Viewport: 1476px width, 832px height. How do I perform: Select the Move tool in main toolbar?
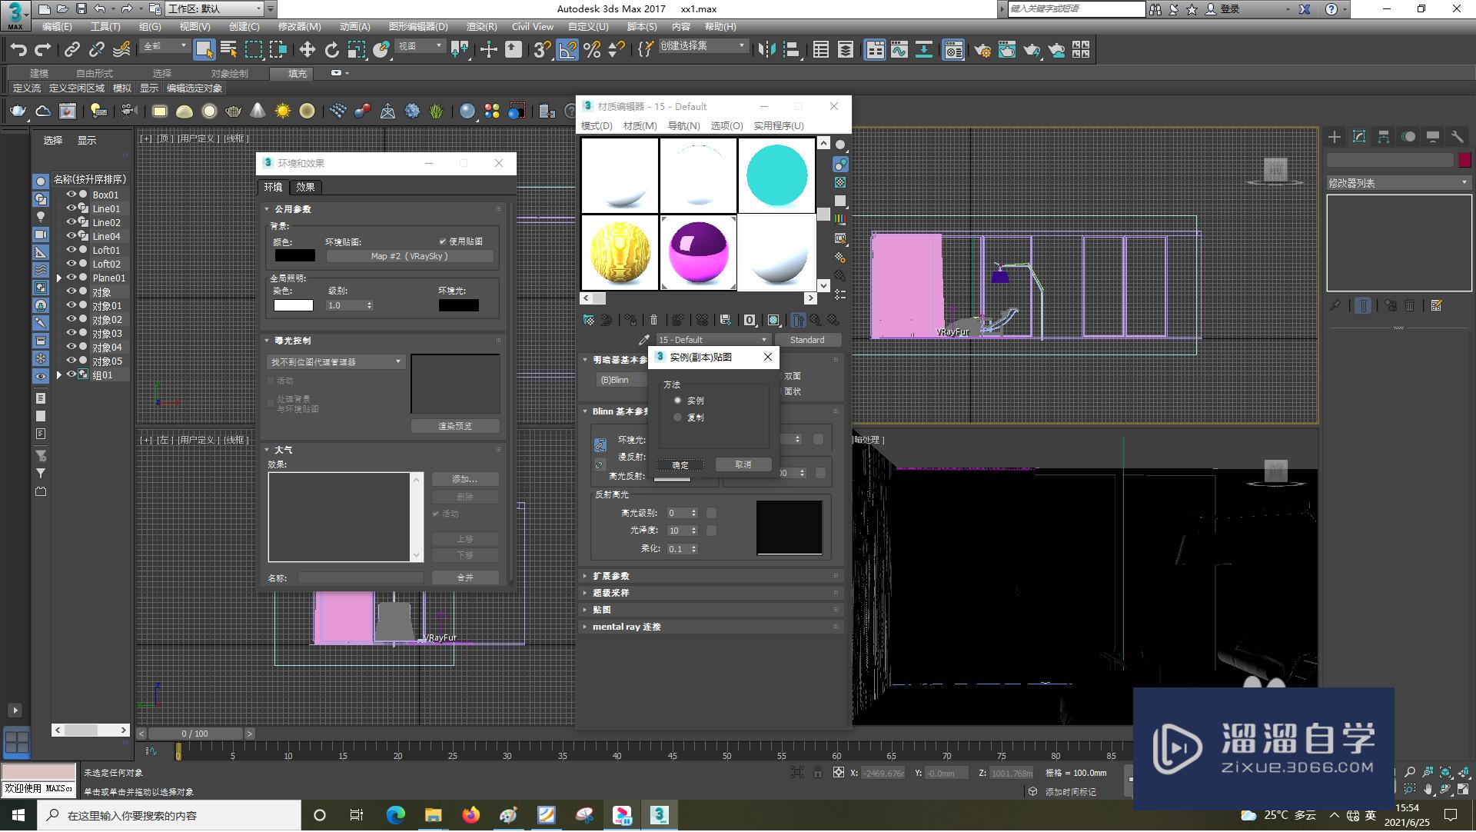click(x=307, y=50)
